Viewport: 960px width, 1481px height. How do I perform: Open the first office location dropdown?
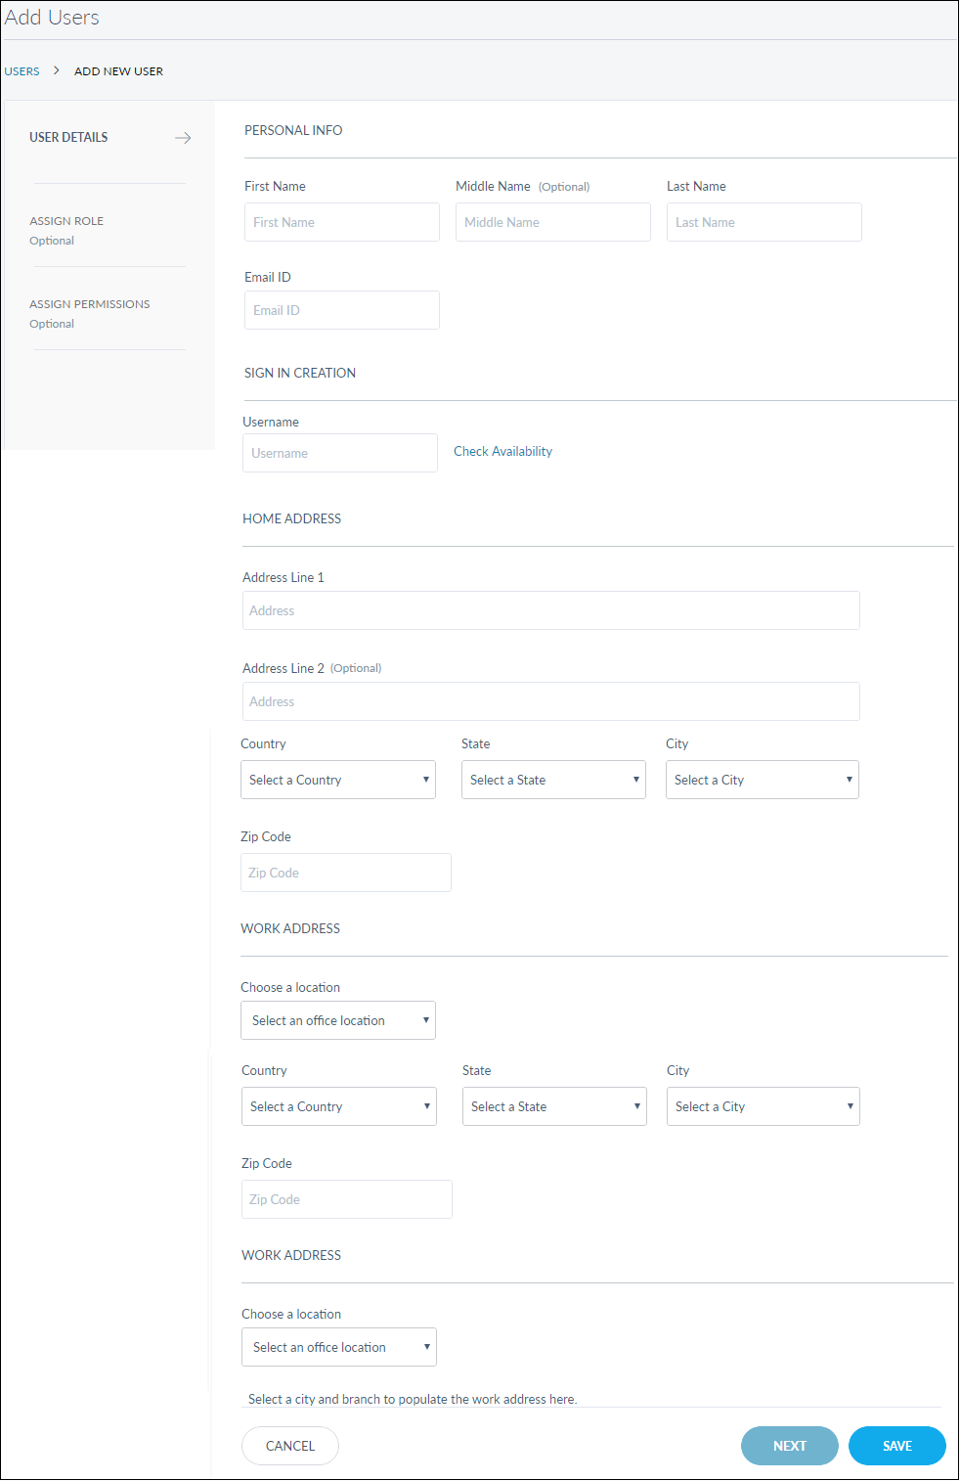pyautogui.click(x=337, y=1020)
